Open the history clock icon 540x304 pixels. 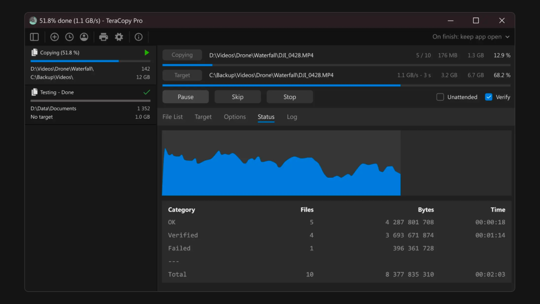(69, 37)
